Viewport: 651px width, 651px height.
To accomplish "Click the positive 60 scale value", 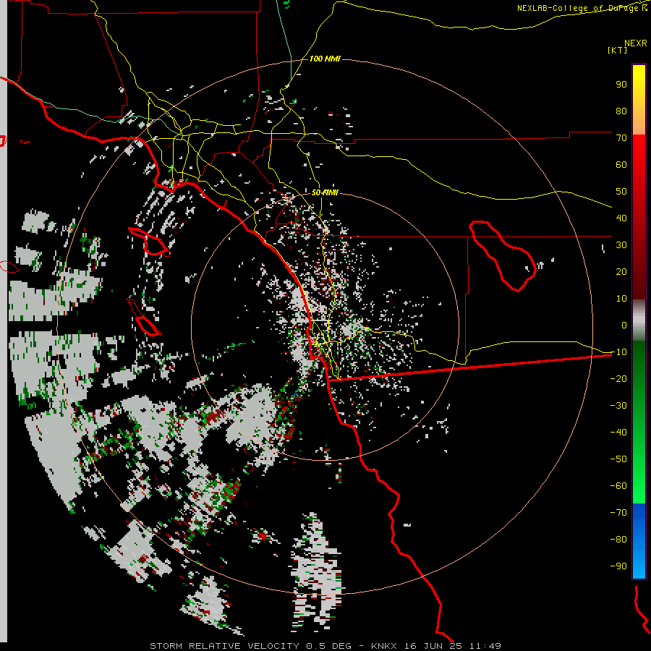I will [621, 165].
